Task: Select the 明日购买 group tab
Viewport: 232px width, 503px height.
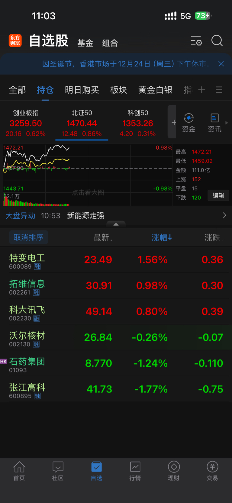Action: [82, 90]
